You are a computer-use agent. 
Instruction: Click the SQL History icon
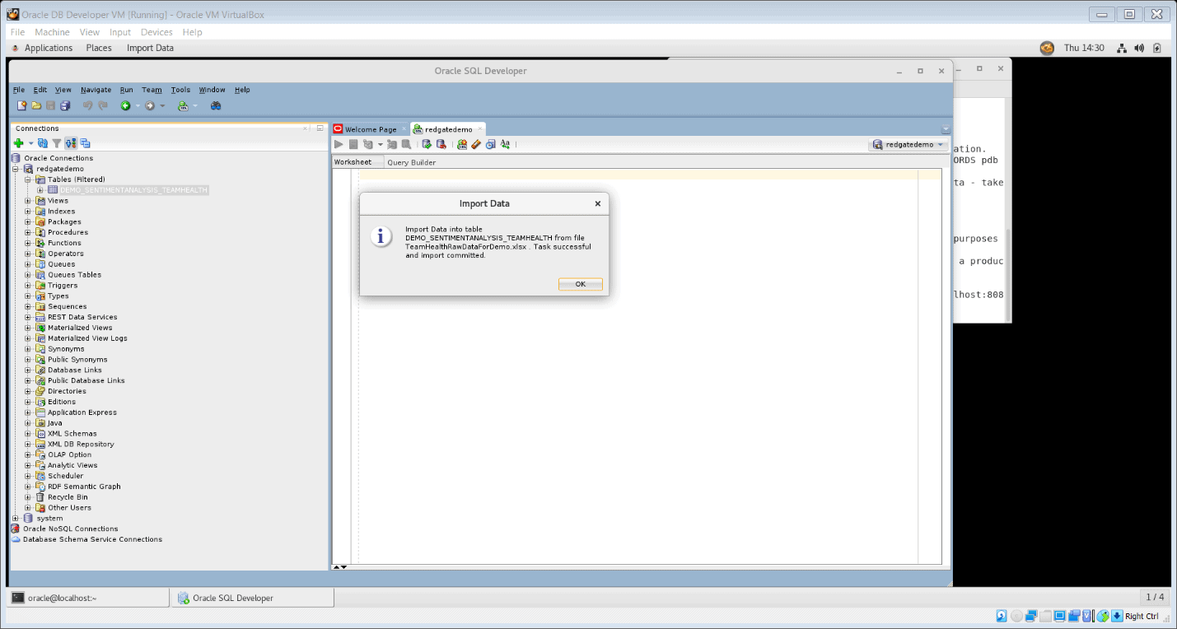point(490,144)
